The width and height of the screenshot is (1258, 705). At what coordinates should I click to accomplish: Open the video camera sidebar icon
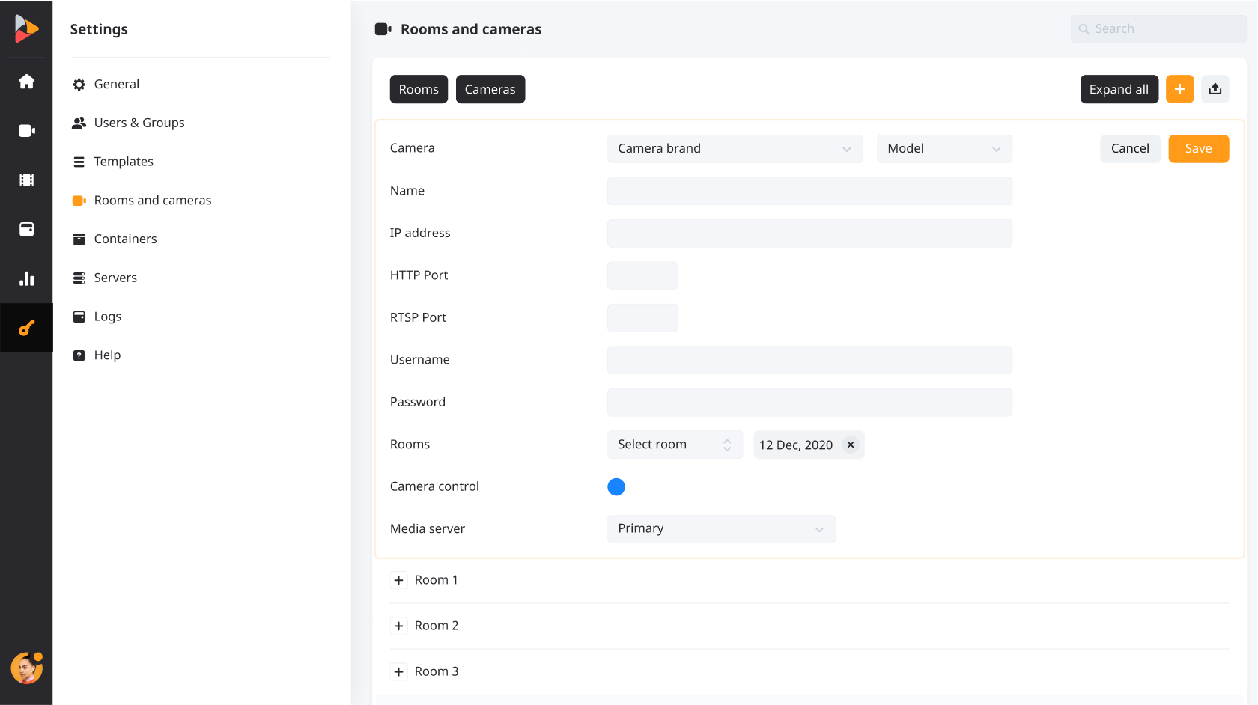coord(26,131)
